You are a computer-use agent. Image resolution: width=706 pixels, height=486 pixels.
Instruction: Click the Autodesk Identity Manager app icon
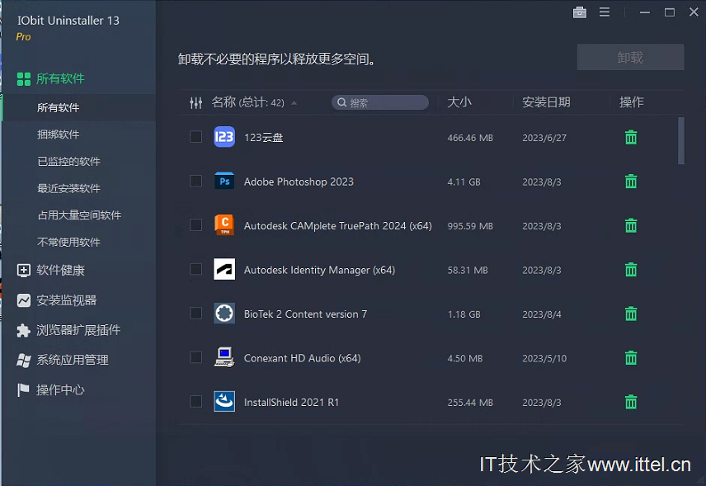(224, 269)
